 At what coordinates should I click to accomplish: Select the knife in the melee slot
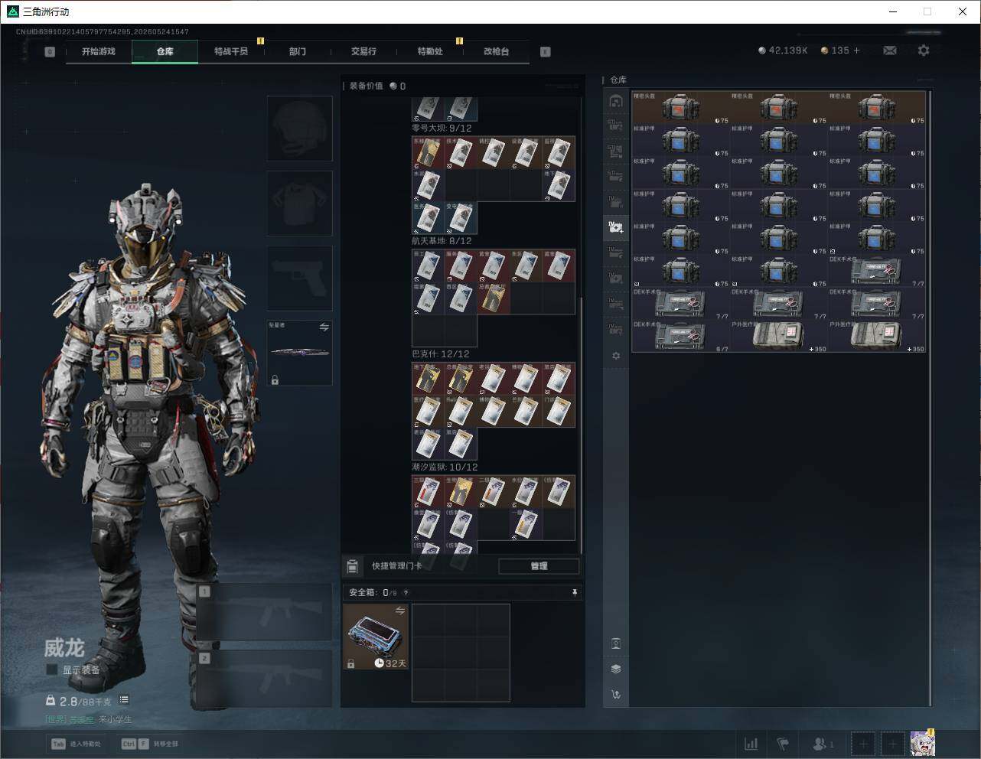coord(300,353)
